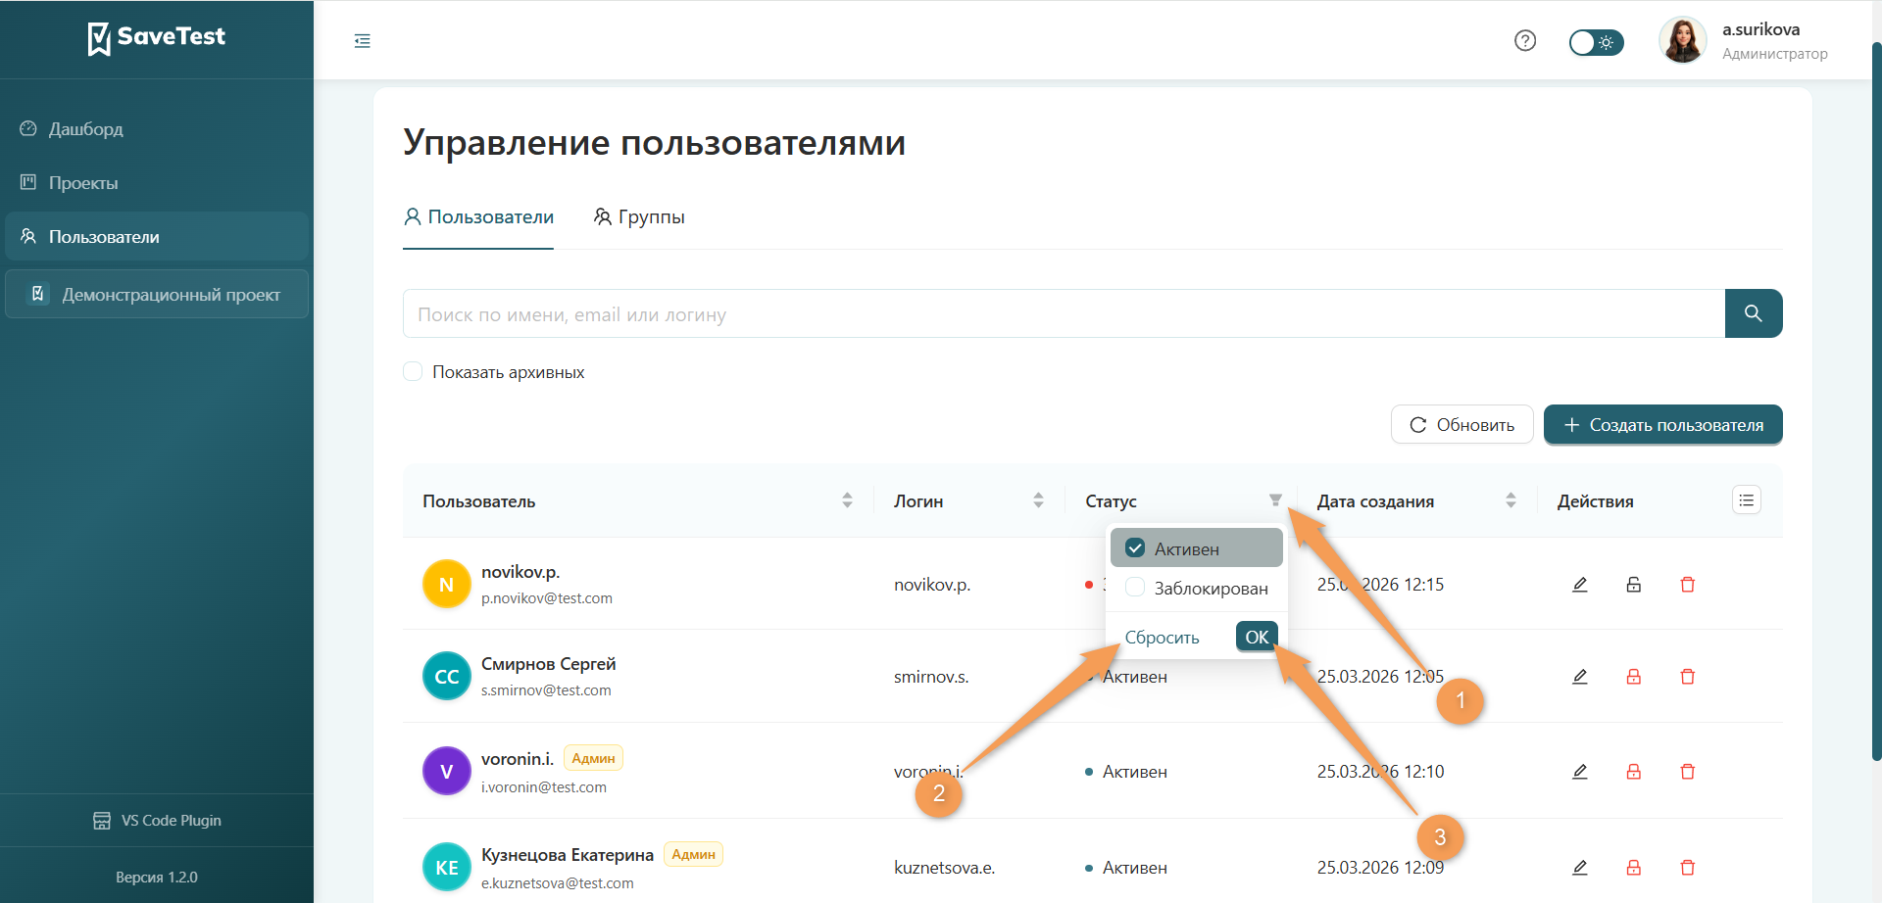The image size is (1882, 903).
Task: Click the search magnifier icon
Action: pyautogui.click(x=1754, y=313)
